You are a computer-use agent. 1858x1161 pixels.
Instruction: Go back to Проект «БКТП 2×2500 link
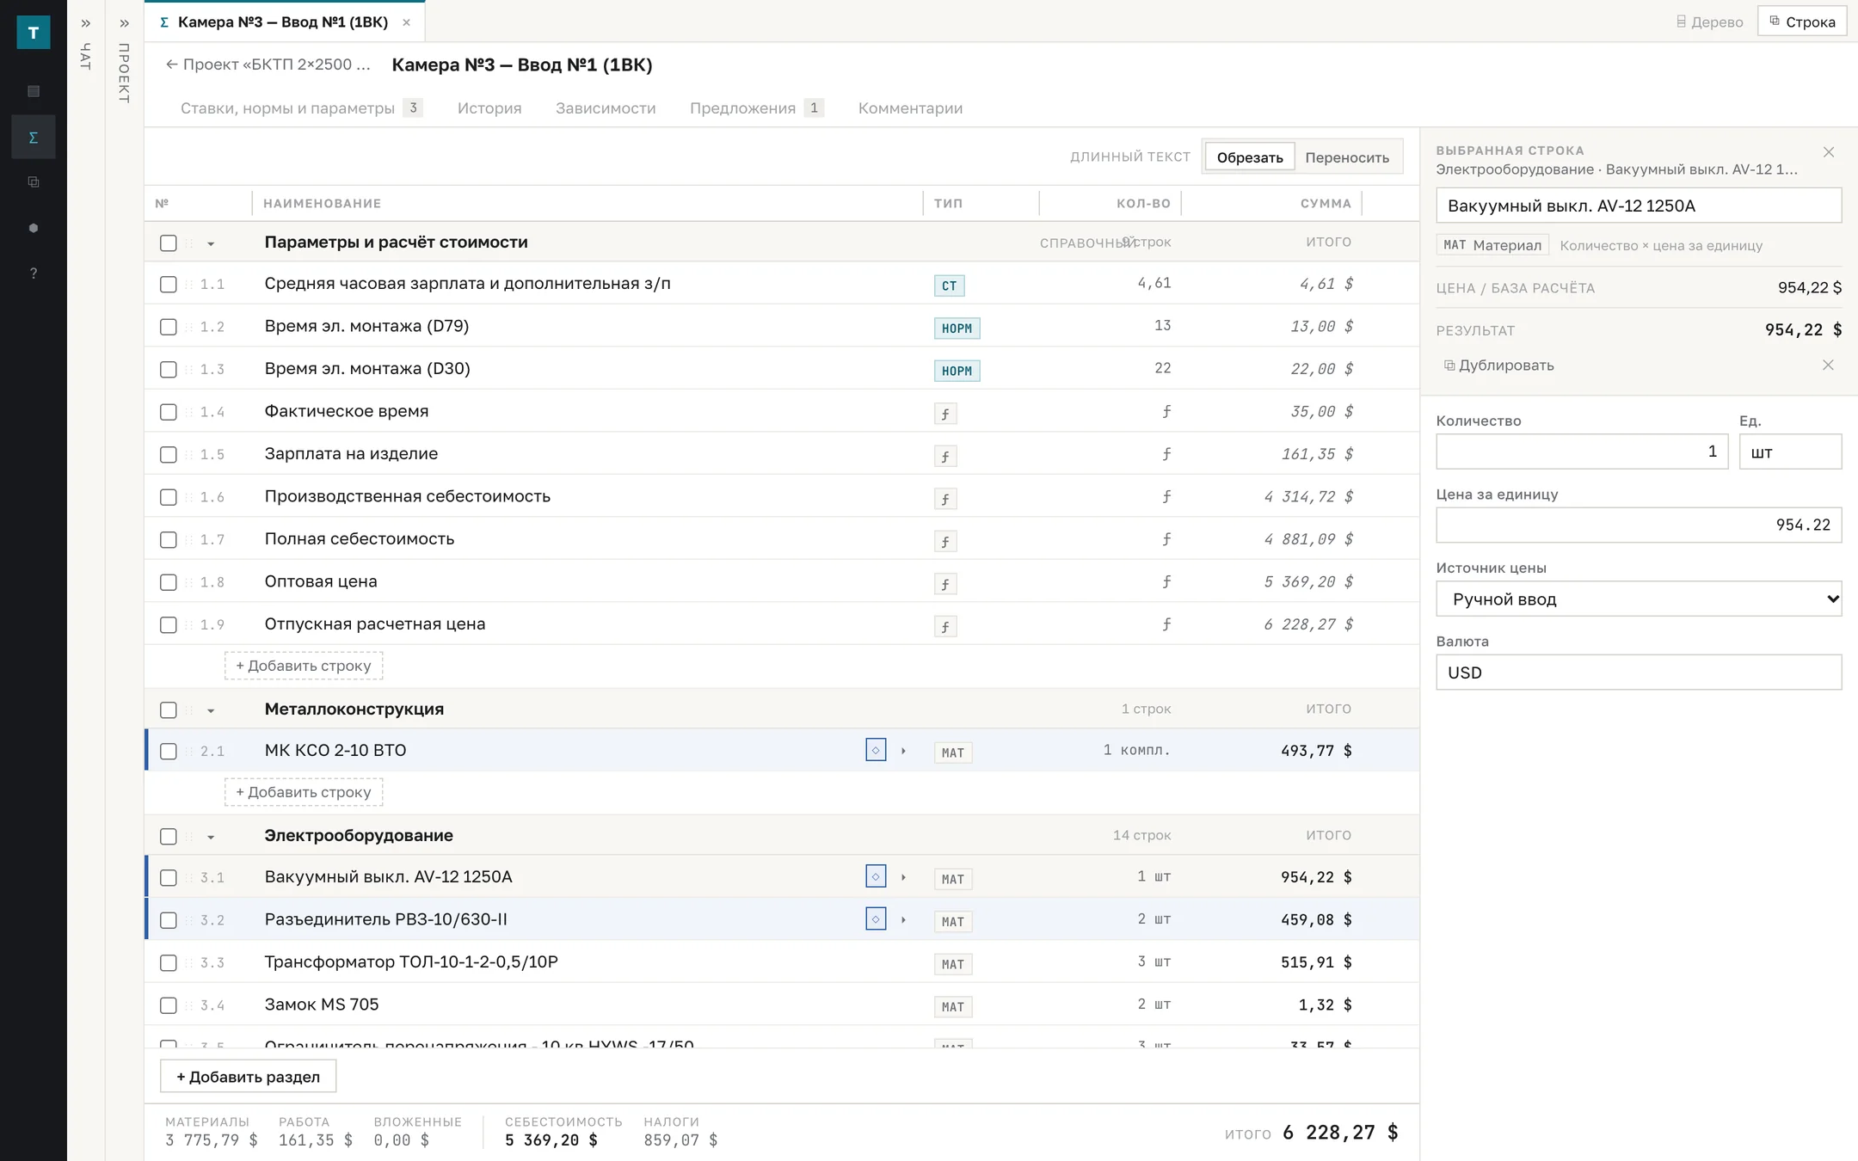tap(268, 64)
